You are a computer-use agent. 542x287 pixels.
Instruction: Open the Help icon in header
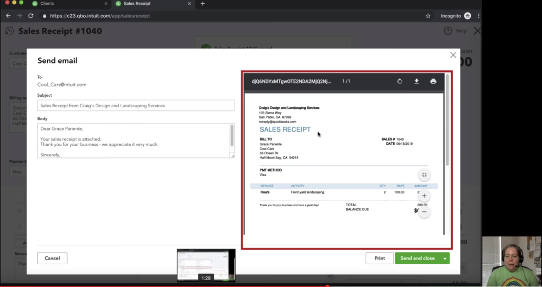tap(448, 31)
